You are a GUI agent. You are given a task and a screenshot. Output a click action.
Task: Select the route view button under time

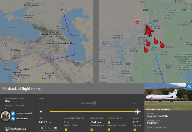[x=49, y=128]
